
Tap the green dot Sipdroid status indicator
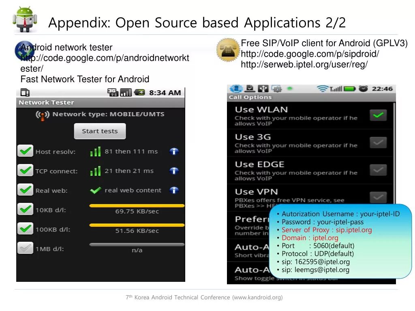[290, 89]
